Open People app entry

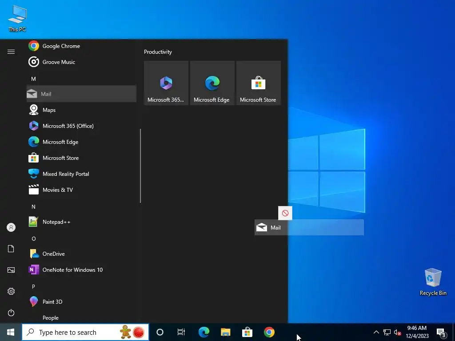[81, 317]
